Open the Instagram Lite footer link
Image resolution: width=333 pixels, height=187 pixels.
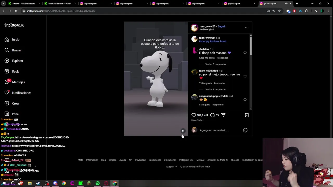coord(186,160)
